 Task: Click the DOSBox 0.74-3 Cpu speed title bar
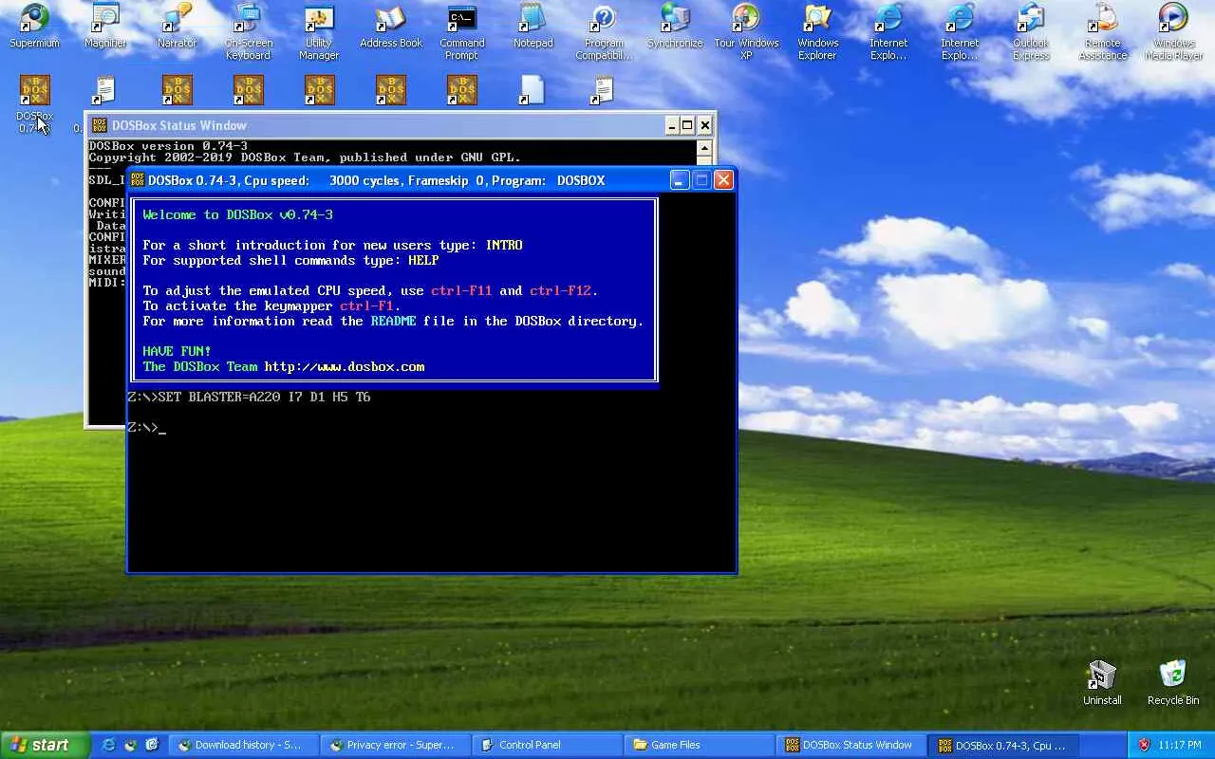(x=432, y=180)
